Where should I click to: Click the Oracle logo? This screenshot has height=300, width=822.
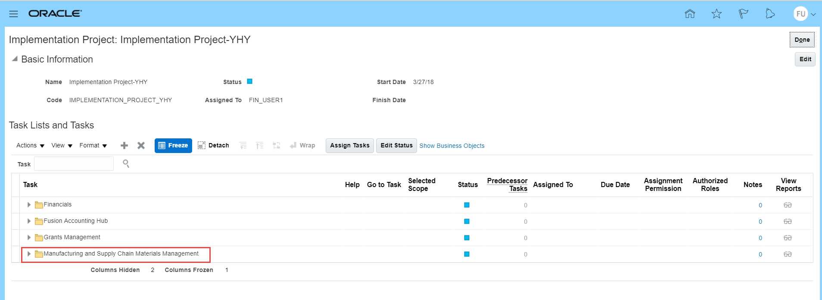(55, 13)
